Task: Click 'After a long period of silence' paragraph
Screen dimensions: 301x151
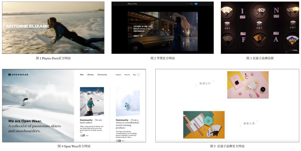Action: click(92, 129)
